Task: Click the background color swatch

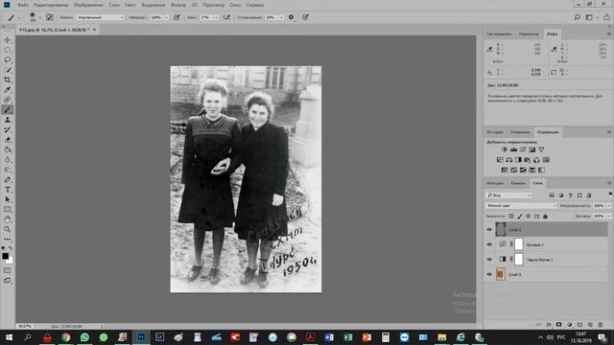Action: click(10, 260)
